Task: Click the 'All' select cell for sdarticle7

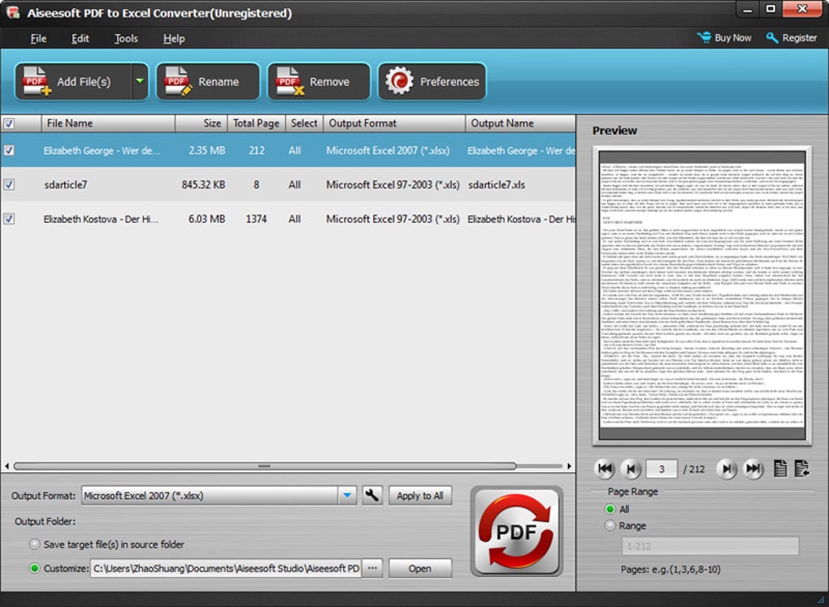Action: 294,184
